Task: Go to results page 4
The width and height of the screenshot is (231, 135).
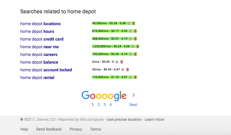Action: point(111,105)
